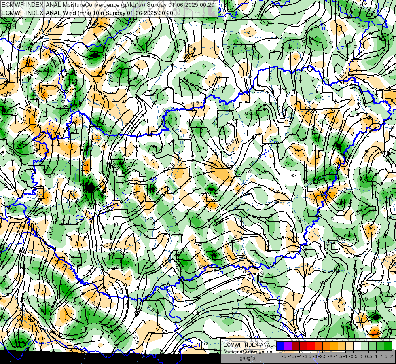Pick the darkest green swatch at legend end

(x=388, y=346)
